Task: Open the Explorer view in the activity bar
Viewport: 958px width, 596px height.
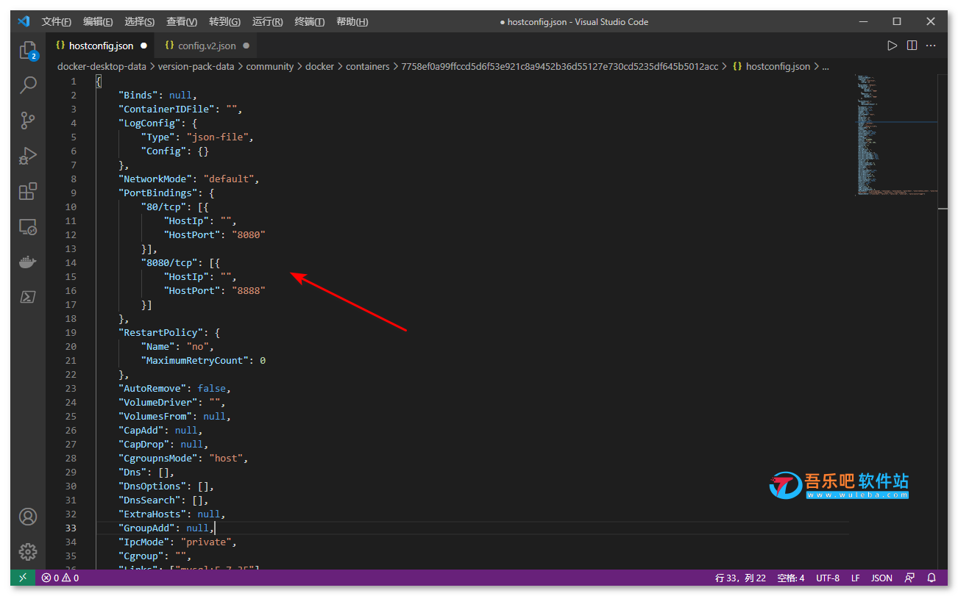Action: (27, 50)
